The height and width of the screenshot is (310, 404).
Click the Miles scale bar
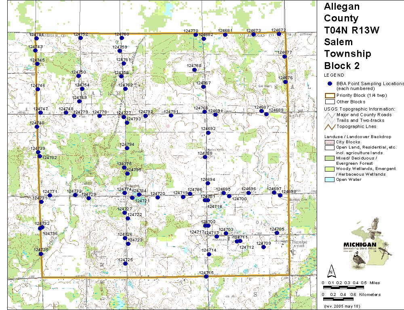point(343,287)
